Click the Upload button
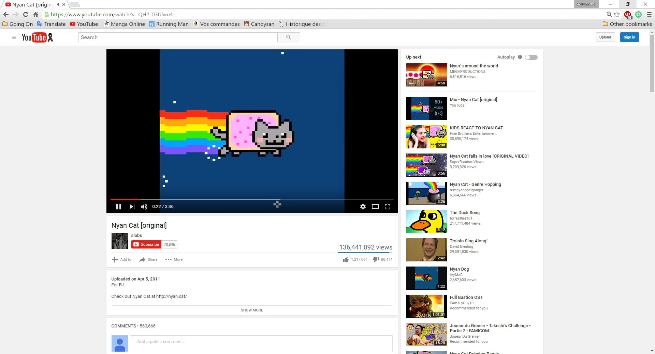 [605, 37]
